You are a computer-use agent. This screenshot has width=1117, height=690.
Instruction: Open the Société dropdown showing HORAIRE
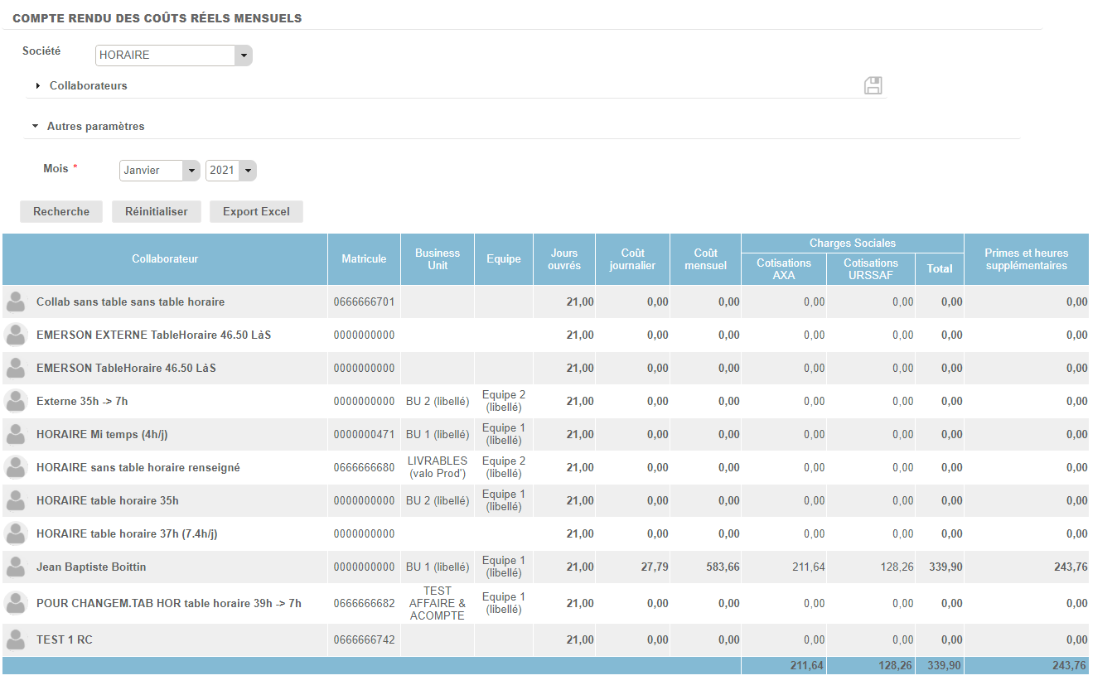pos(173,55)
